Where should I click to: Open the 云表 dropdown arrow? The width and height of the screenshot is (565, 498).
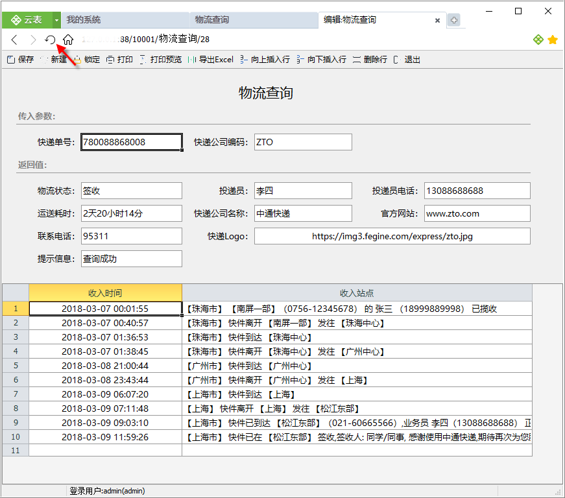(x=56, y=20)
